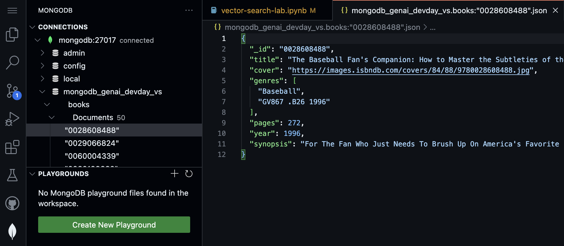Open the Extensions view
Screen dimensions: 564x246
coord(12,147)
